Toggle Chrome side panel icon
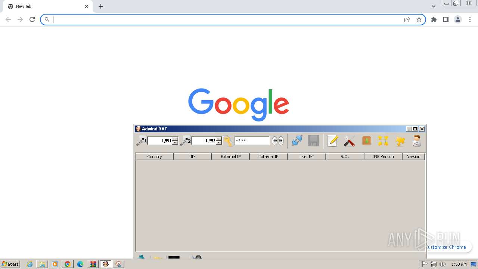This screenshot has height=269, width=478. (446, 19)
